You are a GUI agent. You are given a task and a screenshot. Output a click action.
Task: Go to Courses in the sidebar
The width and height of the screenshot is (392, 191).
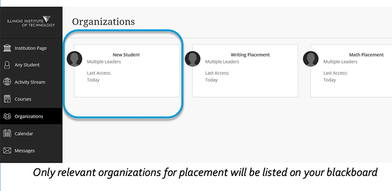23,99
